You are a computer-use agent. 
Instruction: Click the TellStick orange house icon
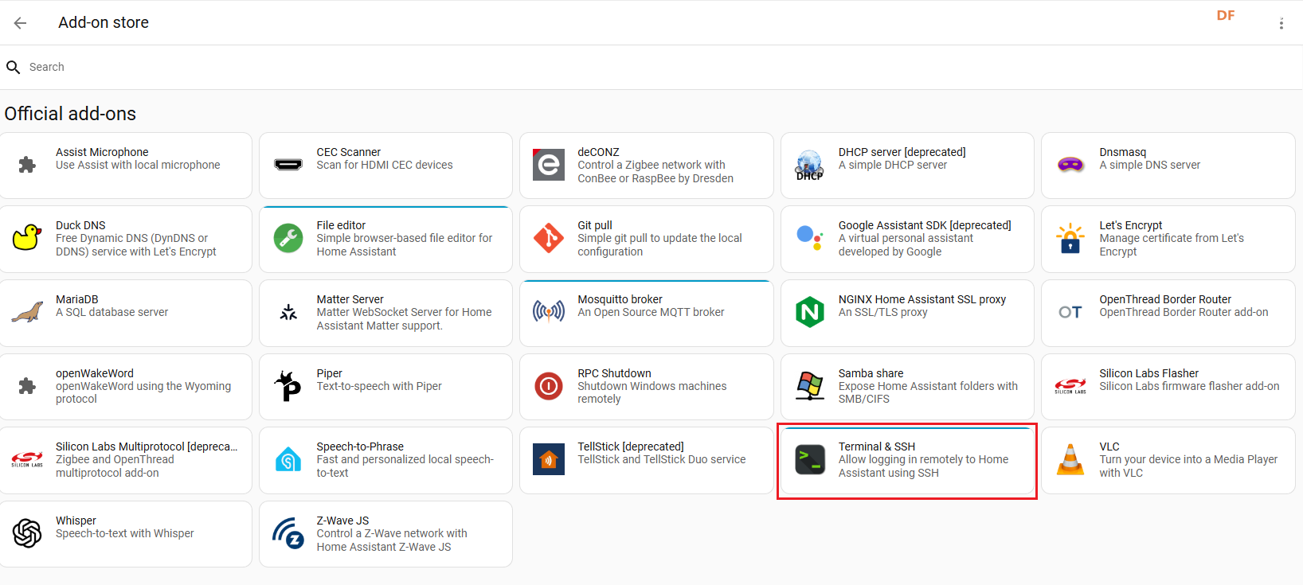click(x=549, y=459)
